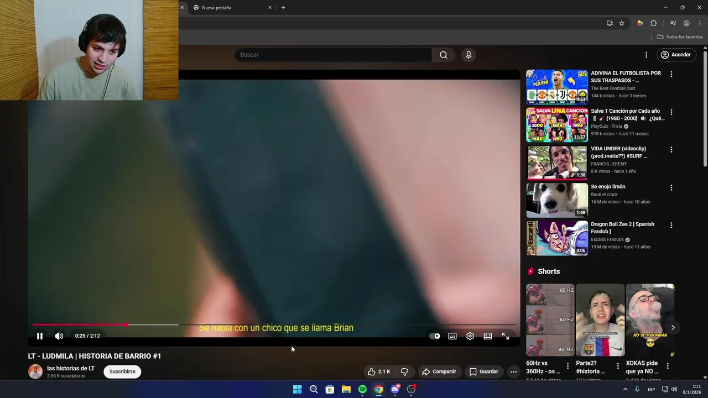Open las historias de LT channel name

tap(71, 368)
